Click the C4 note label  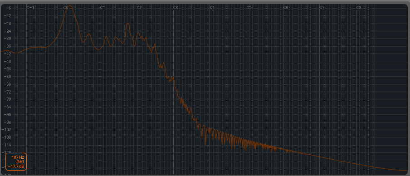[x=212, y=8]
